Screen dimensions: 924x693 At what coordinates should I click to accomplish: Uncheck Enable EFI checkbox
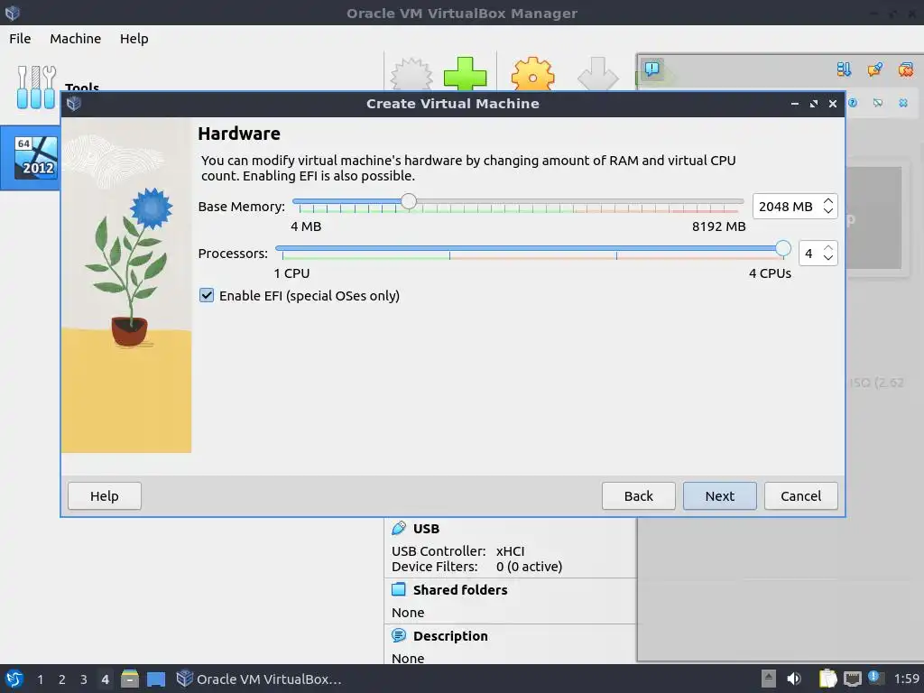coord(207,295)
